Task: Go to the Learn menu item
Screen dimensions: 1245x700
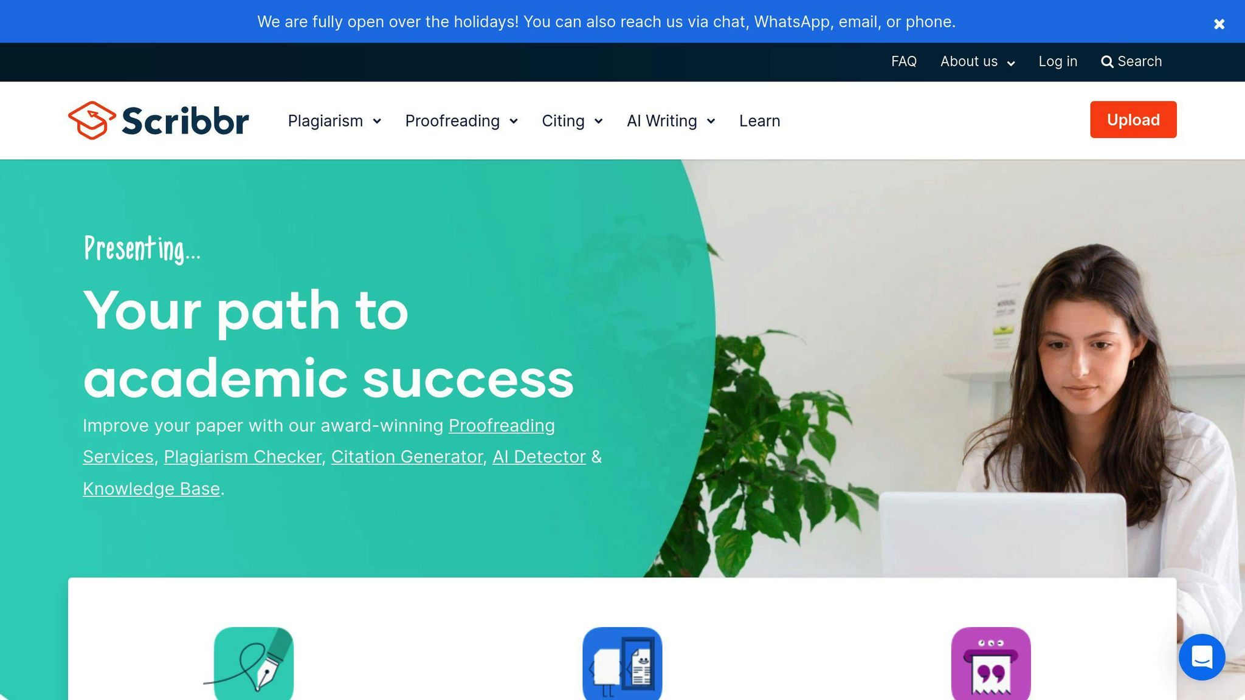Action: [x=759, y=121]
